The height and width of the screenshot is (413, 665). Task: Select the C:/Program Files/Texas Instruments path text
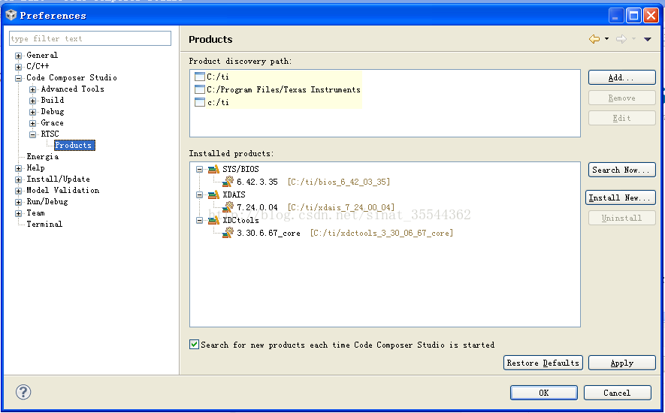tap(283, 89)
